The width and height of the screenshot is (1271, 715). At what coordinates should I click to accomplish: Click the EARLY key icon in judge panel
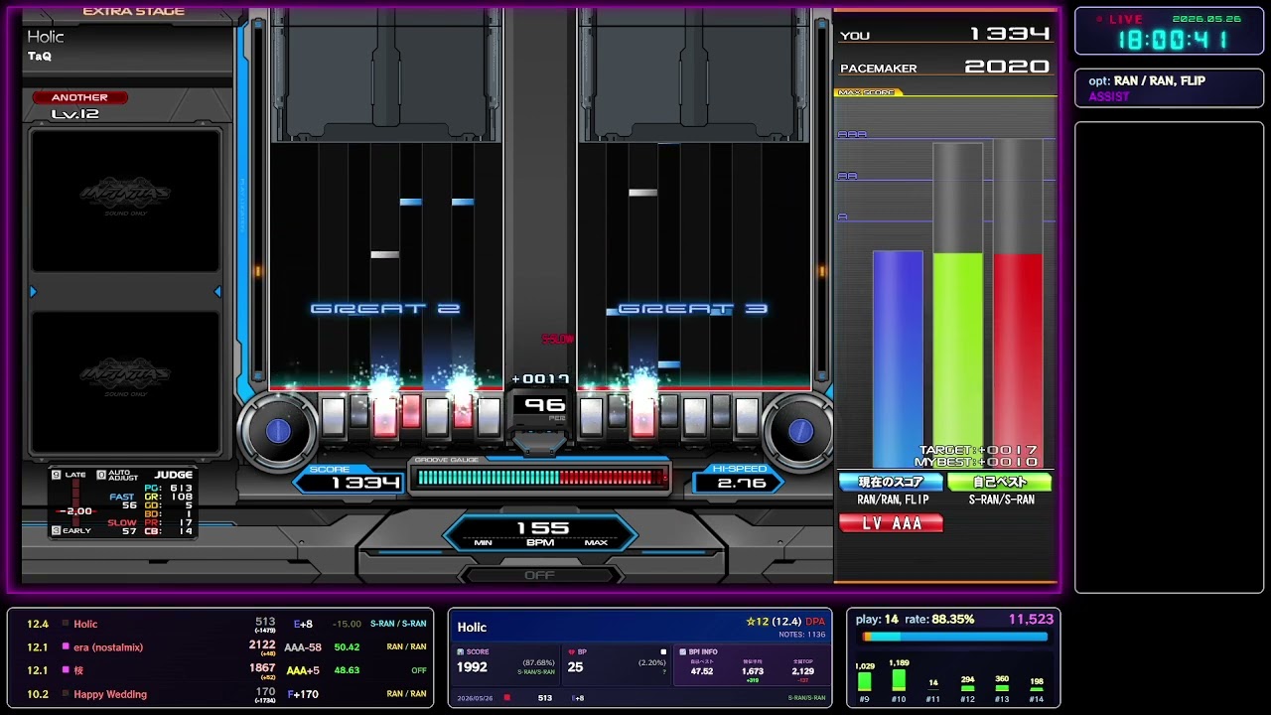[x=56, y=530]
